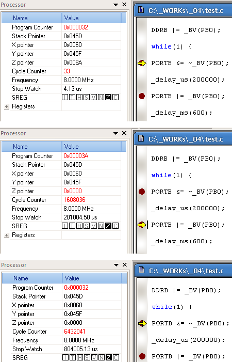Toggle the C flag in SREG below Stop Watch 201004.50 us

click(x=115, y=226)
